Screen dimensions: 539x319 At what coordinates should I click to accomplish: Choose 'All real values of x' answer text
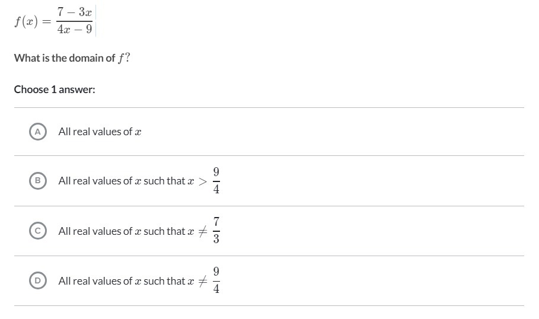100,132
